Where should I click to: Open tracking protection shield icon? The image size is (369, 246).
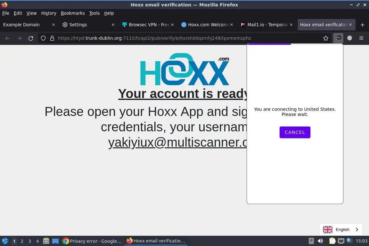(43, 38)
